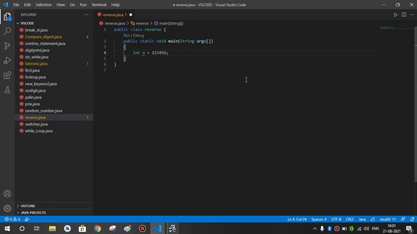Change Java language mode
This screenshot has height=234, width=417.
(x=362, y=220)
